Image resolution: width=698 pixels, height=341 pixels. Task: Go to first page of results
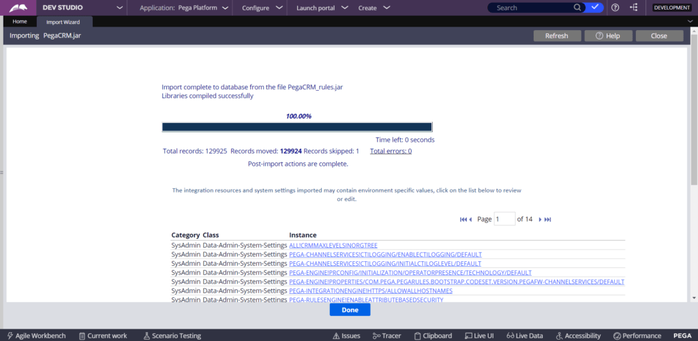(x=463, y=219)
